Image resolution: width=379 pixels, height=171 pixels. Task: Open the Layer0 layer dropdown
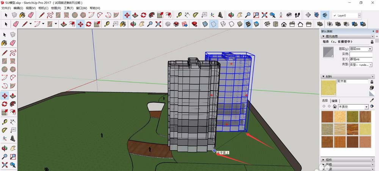click(x=347, y=15)
